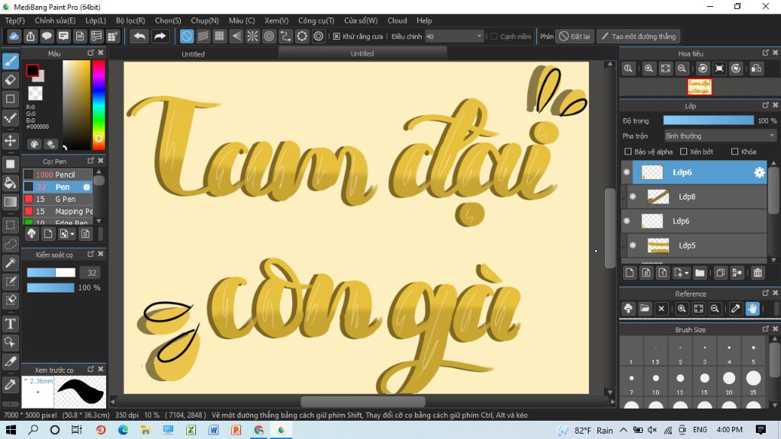Viewport: 781px width, 439px height.
Task: Select the Text tool in the toolbar
Action: tap(11, 323)
